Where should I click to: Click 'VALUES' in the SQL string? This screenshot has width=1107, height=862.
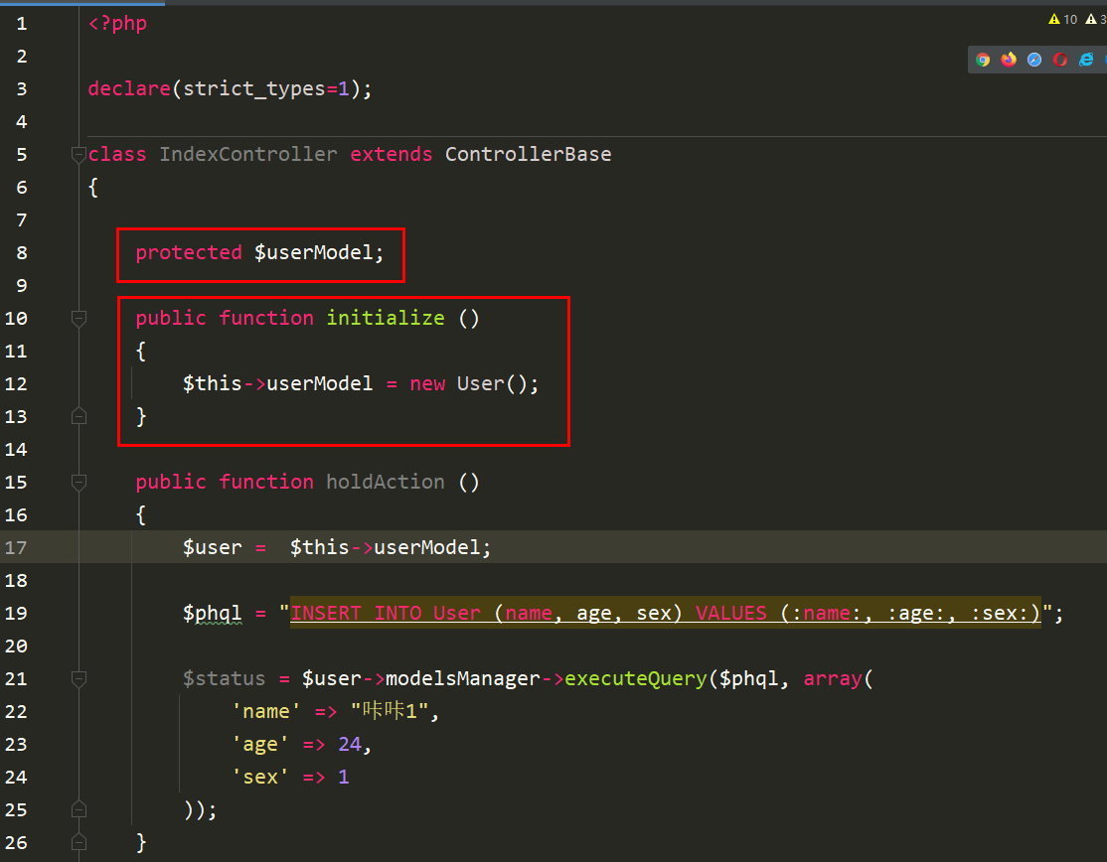[730, 613]
